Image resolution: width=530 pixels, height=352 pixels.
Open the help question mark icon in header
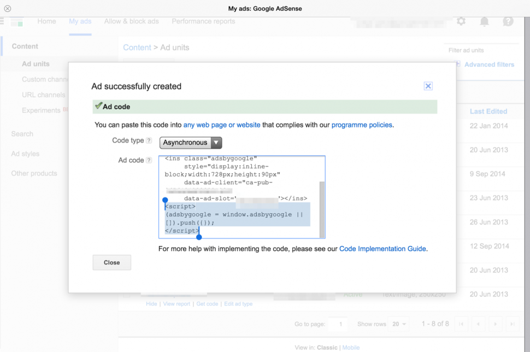pos(508,21)
